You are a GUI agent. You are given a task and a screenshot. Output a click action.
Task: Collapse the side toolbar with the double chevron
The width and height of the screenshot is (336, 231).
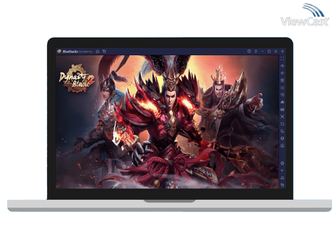coord(282,51)
